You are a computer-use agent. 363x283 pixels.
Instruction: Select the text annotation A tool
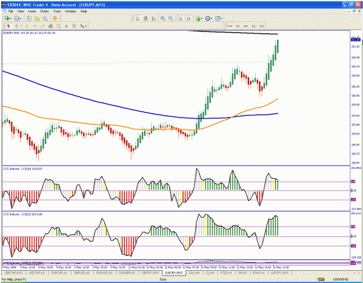point(66,26)
